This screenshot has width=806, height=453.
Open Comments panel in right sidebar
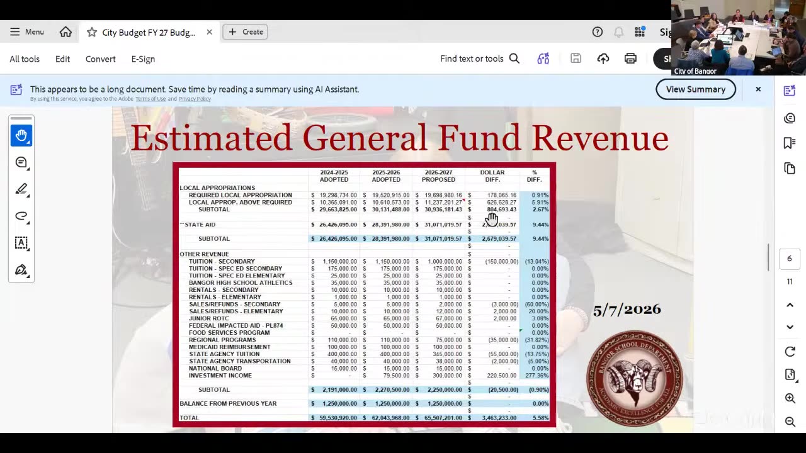point(790,118)
